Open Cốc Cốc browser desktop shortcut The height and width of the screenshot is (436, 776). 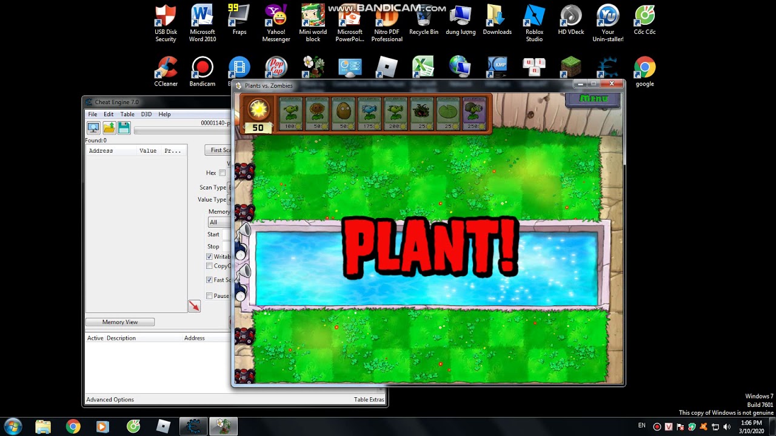644,20
